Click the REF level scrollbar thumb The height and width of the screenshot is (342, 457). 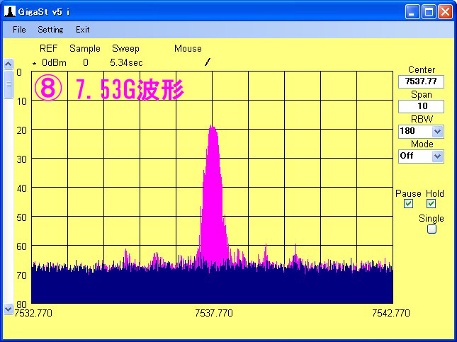tap(9, 84)
